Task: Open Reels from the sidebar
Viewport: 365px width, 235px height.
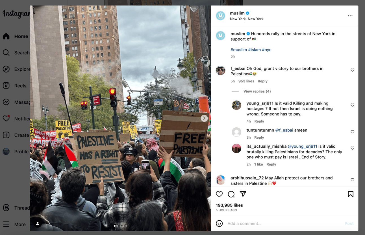Action: [15, 86]
